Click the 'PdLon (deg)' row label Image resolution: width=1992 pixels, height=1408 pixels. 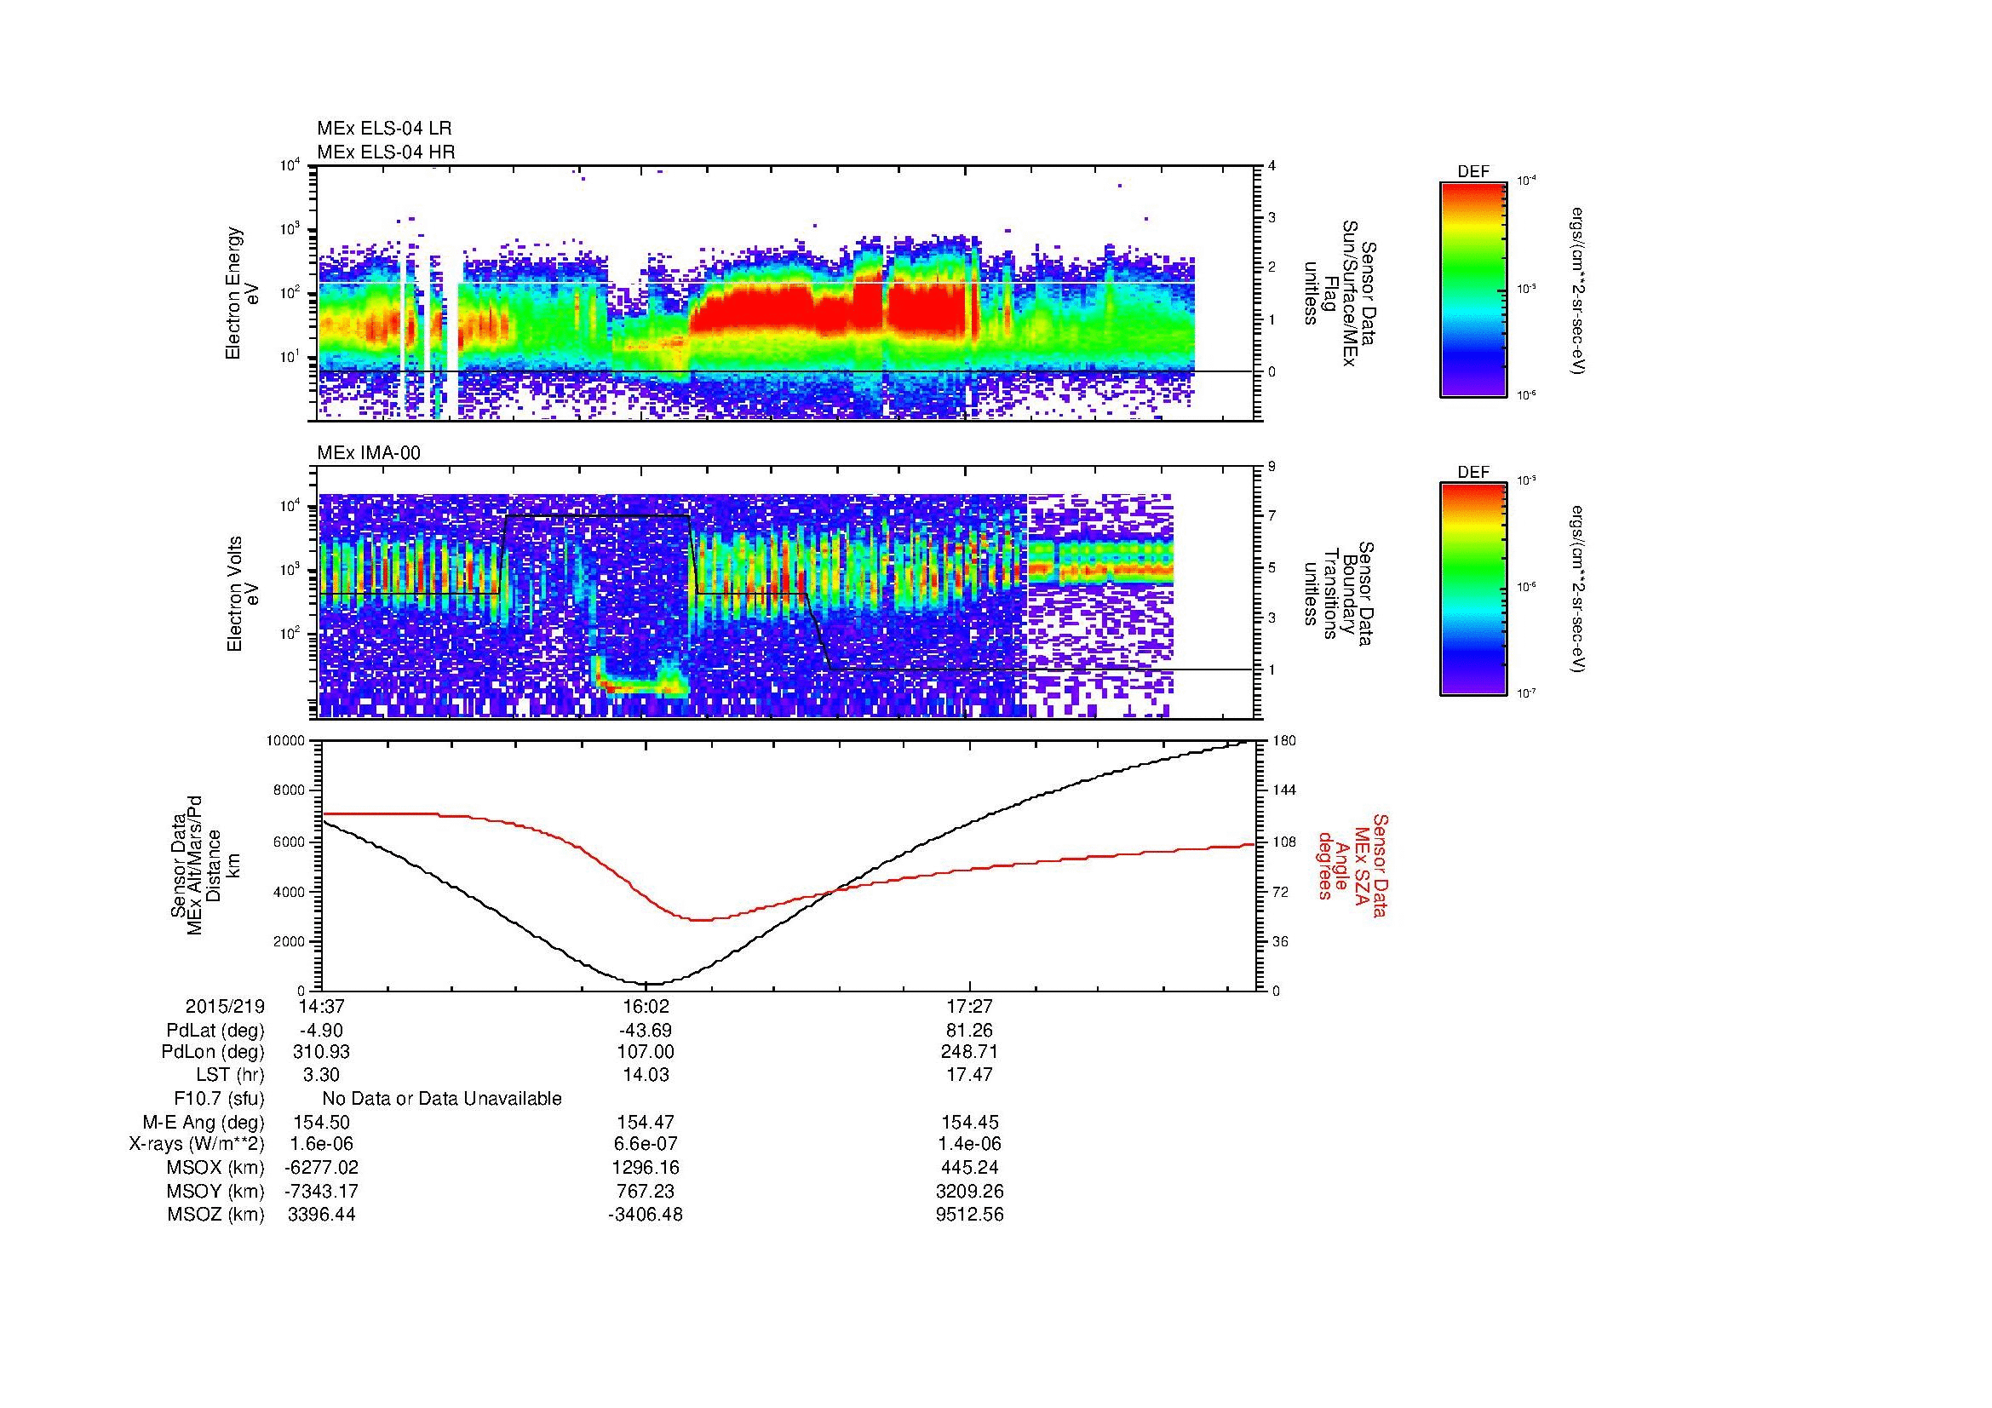(213, 1052)
